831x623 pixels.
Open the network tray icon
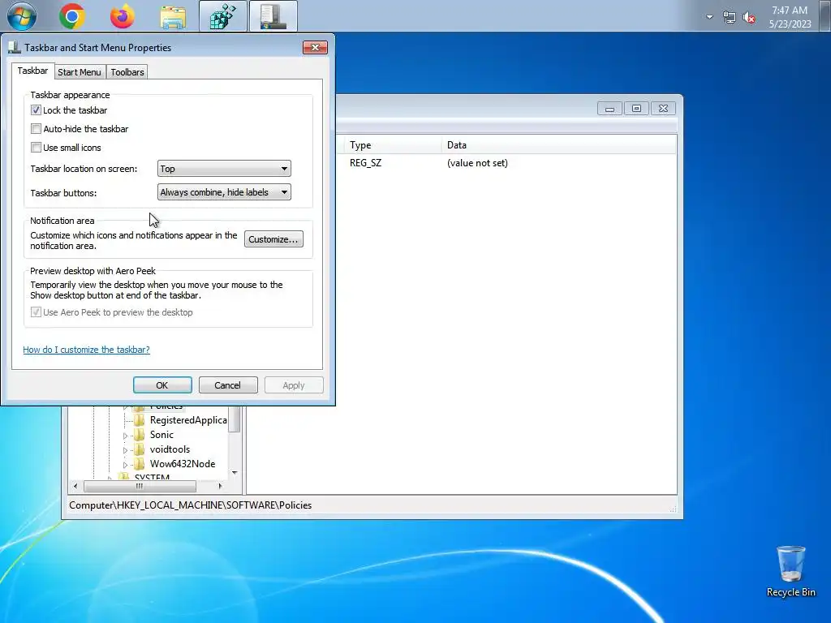point(730,18)
